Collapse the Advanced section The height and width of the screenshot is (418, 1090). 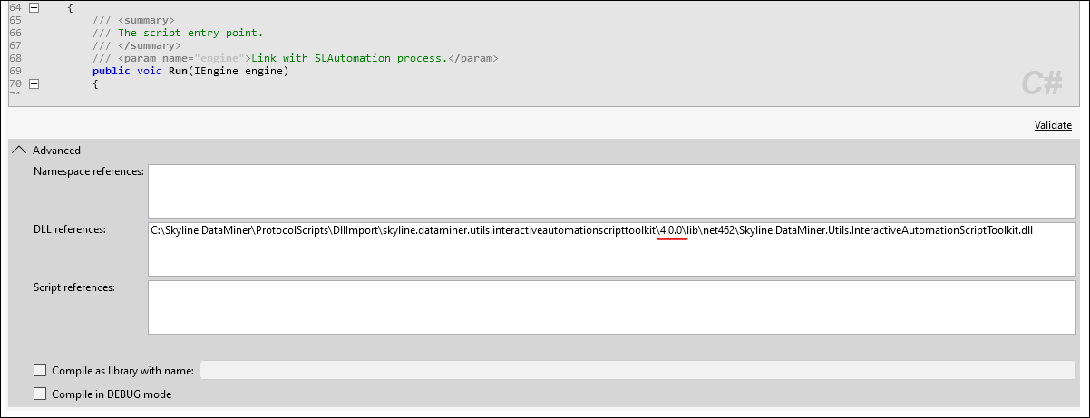click(x=19, y=151)
